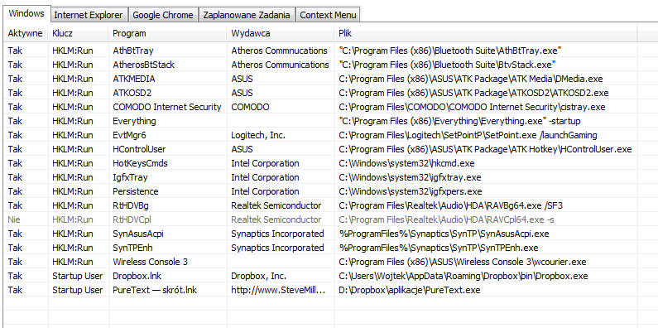The image size is (658, 328).
Task: Select the Persistence program entry
Action: point(136,191)
